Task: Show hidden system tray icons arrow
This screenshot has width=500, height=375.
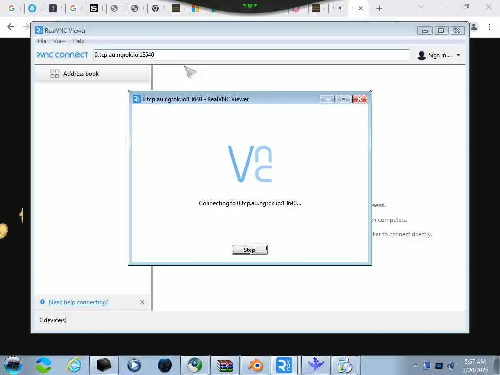Action: click(x=415, y=366)
